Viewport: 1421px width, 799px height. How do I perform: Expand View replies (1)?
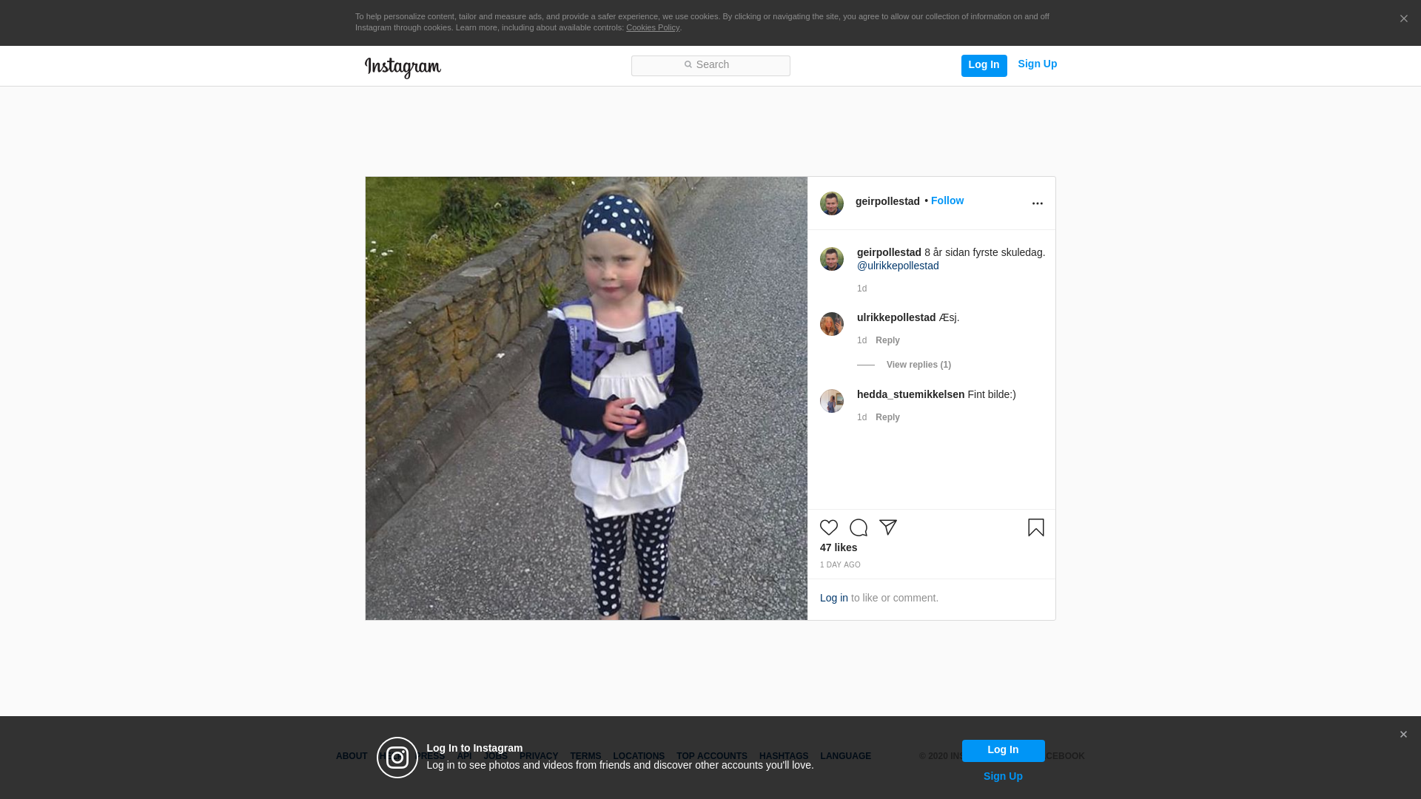[918, 365]
